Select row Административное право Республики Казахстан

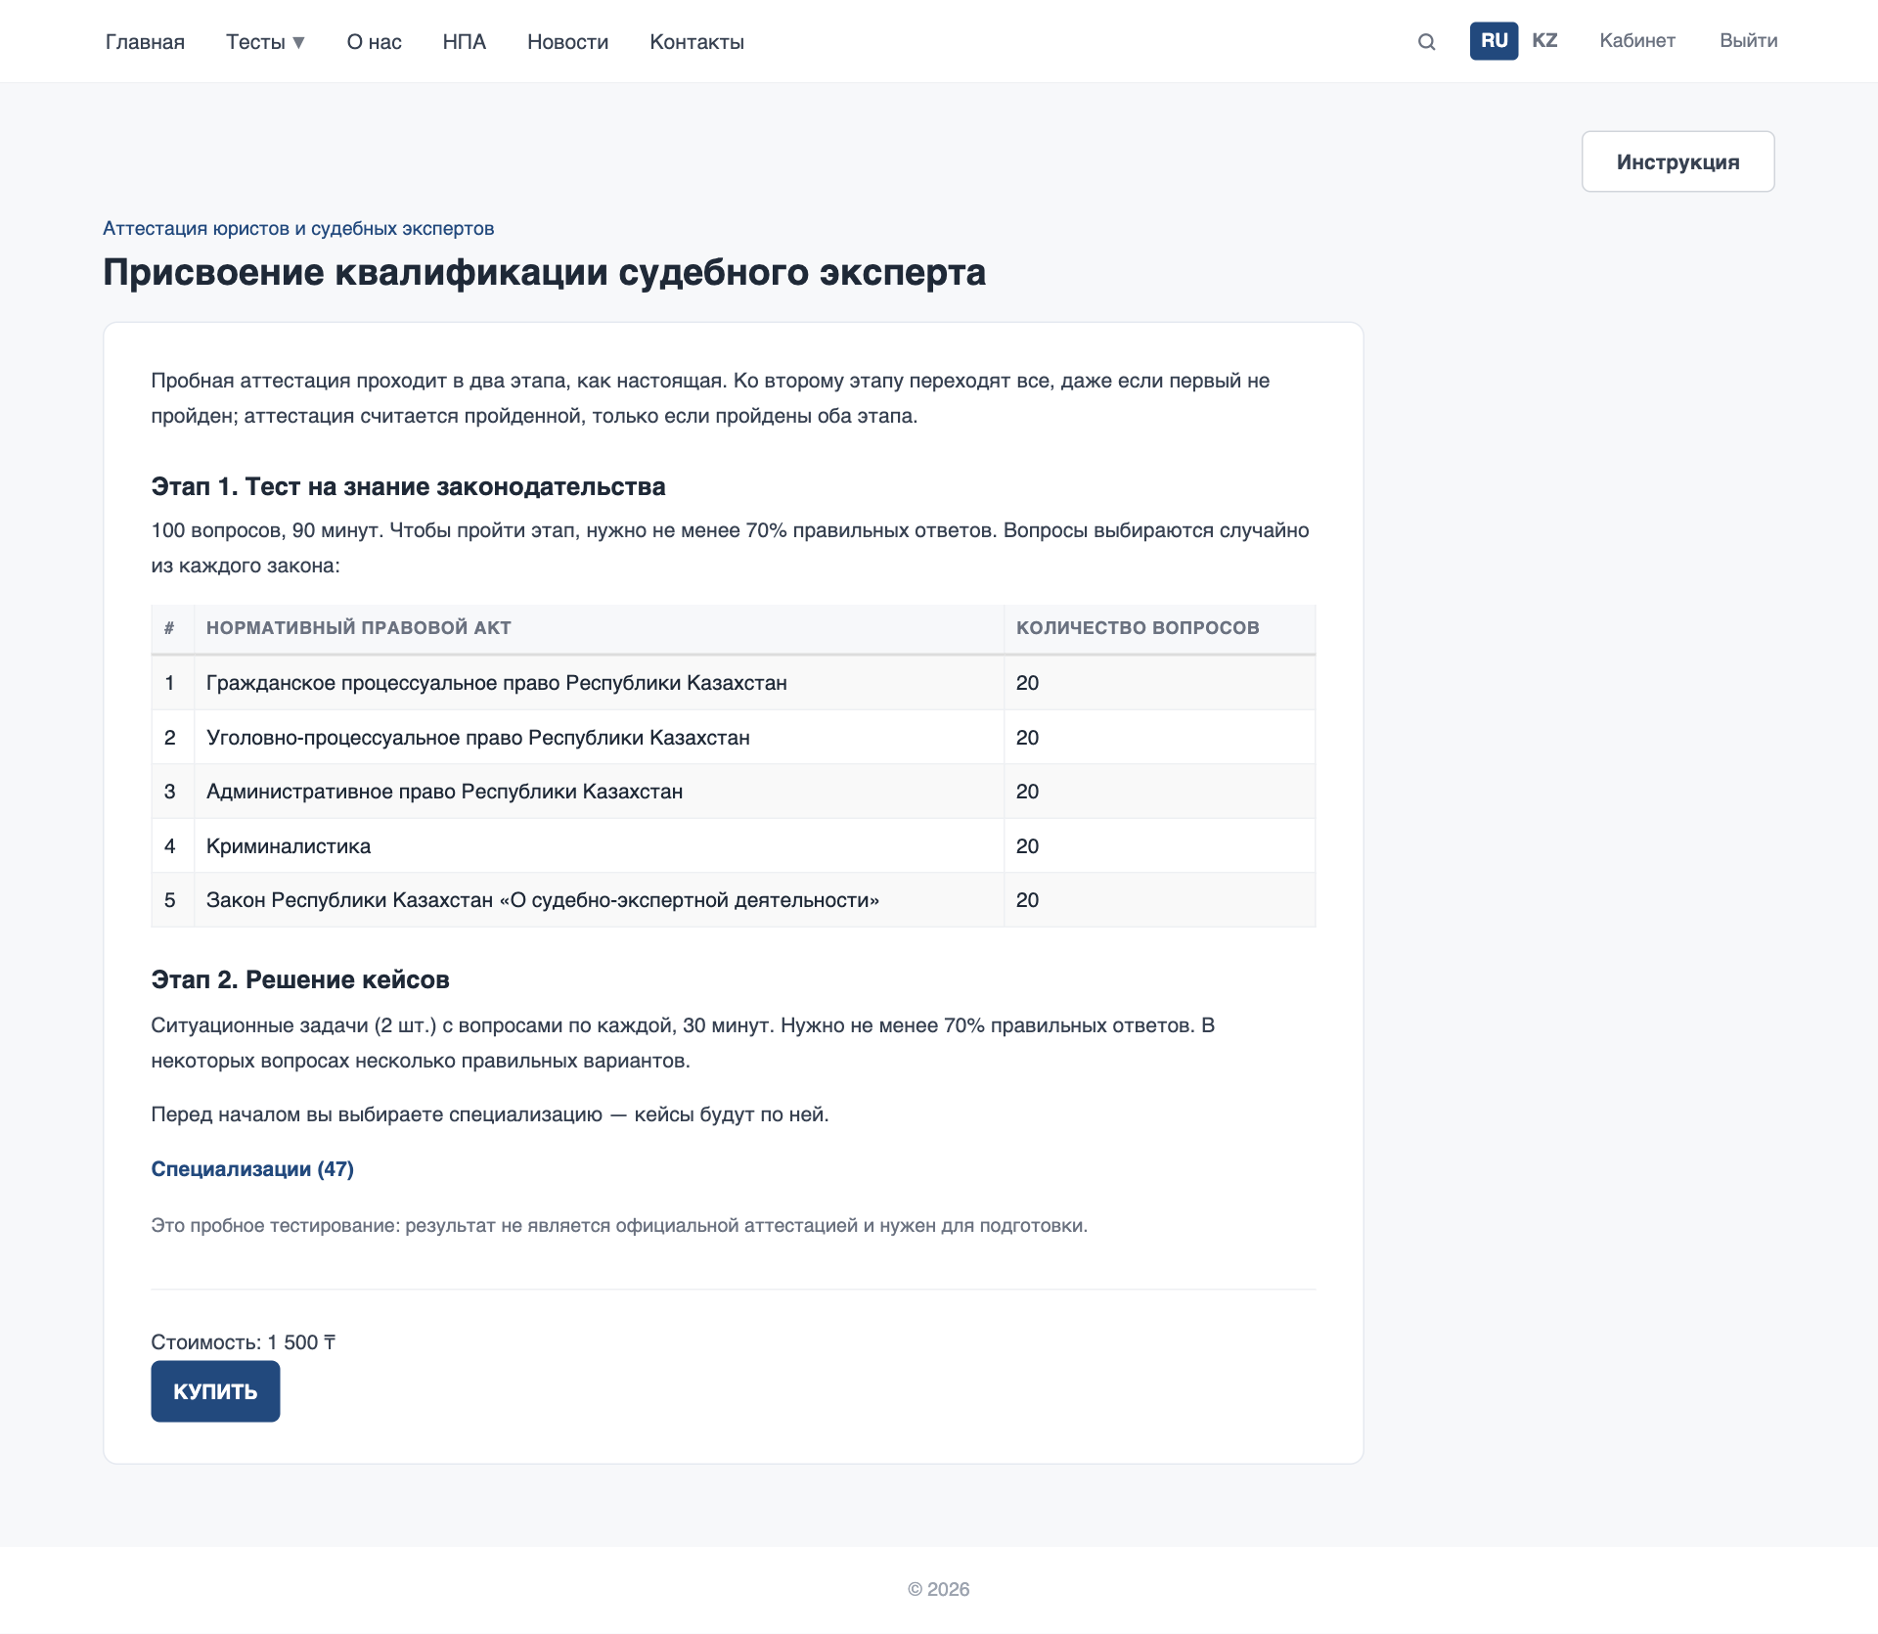734,792
